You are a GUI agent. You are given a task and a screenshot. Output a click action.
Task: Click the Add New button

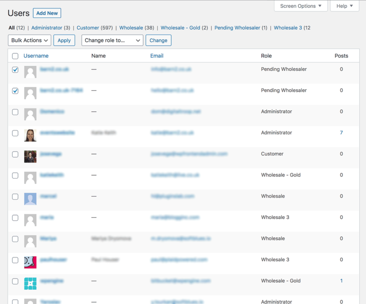click(x=47, y=13)
